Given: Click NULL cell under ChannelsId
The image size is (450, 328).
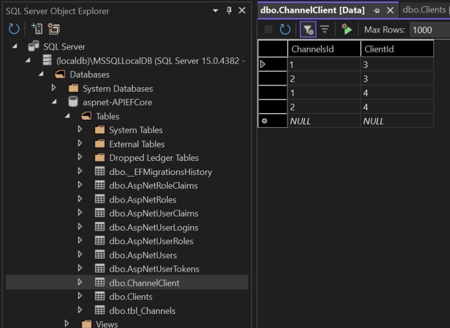Looking at the screenshot, I should [x=324, y=121].
